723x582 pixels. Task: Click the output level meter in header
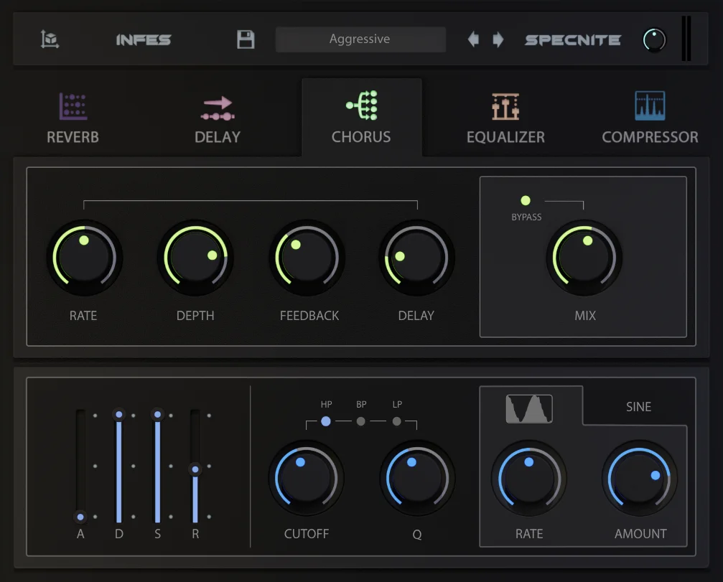[x=686, y=38]
